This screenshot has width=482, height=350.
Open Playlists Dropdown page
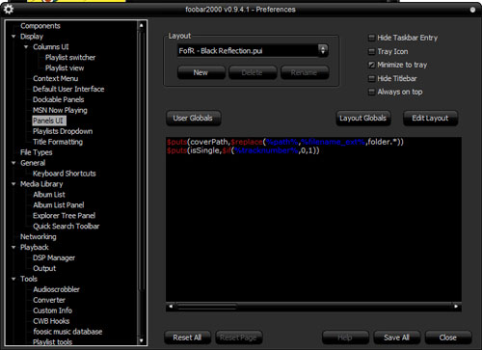tap(63, 131)
